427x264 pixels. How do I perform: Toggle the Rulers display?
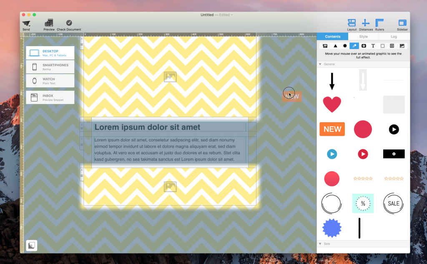(x=379, y=23)
